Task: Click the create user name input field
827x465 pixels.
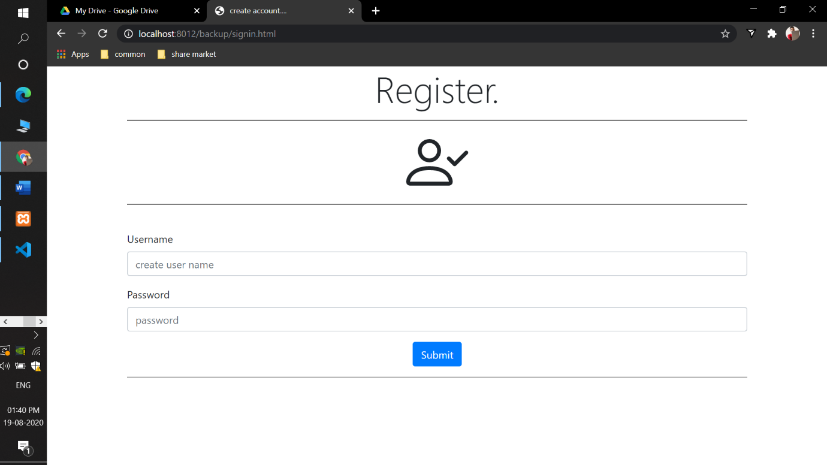Action: point(437,264)
